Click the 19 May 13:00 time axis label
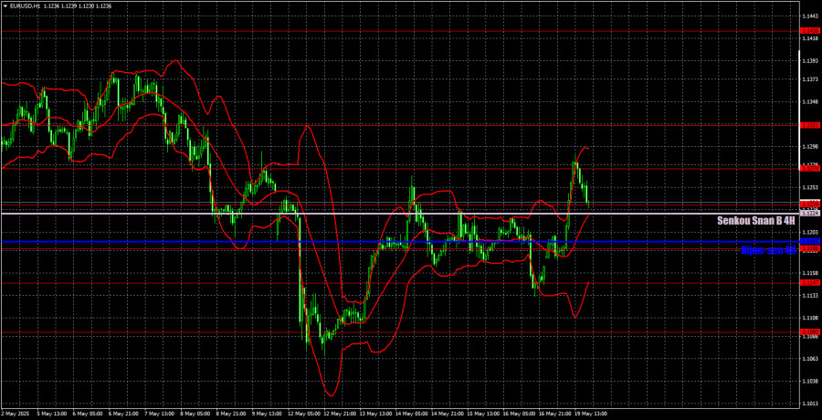822x420 pixels. pos(593,414)
